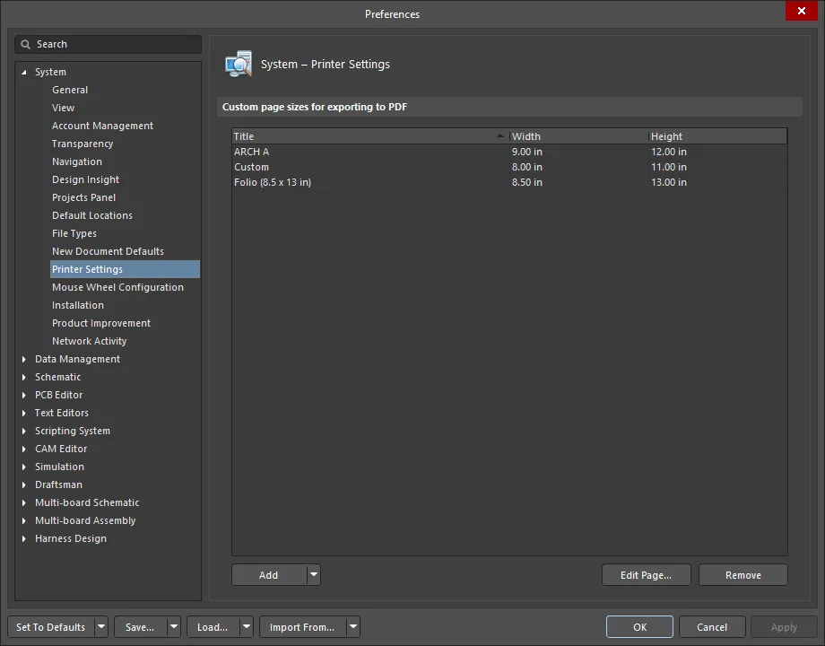Select Network Activity in the tree
Image resolution: width=825 pixels, height=646 pixels.
click(x=90, y=341)
